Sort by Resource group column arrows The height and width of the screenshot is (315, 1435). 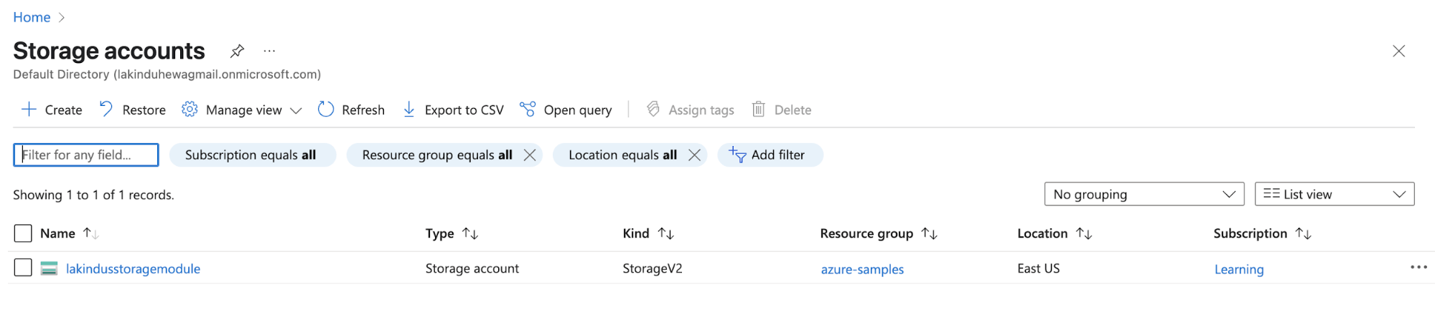point(930,233)
